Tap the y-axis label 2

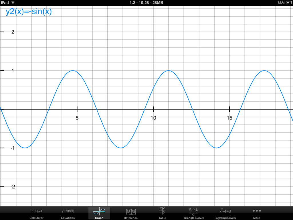point(13,32)
